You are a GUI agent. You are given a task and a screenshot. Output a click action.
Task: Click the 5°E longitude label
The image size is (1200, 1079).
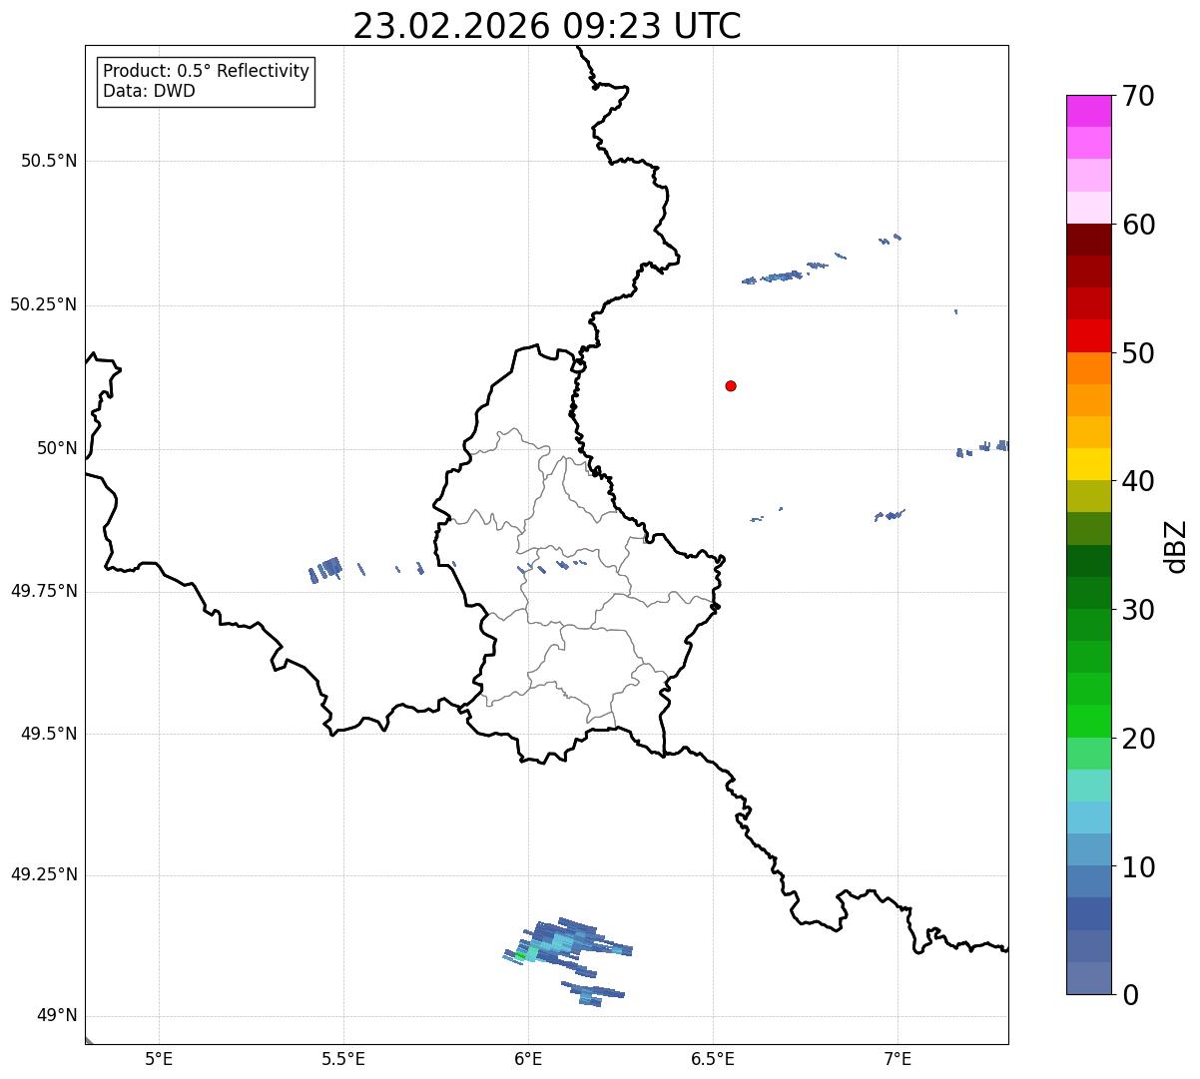(159, 1059)
